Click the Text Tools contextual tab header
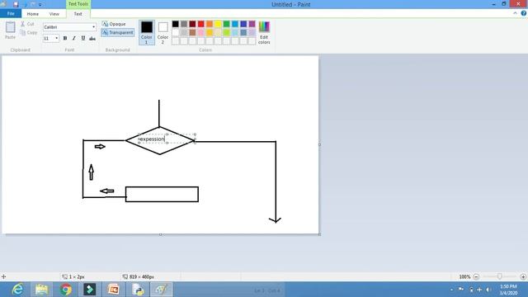The height and width of the screenshot is (297, 528). (78, 4)
